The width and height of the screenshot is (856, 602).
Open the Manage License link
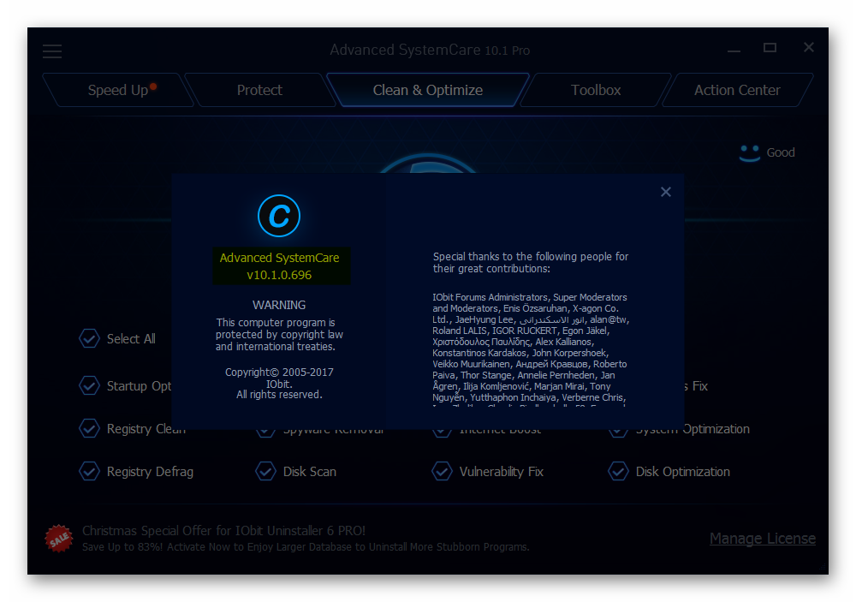coord(763,539)
